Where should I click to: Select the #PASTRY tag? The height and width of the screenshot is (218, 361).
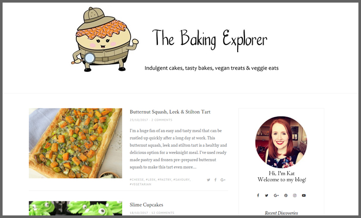[x=165, y=179]
